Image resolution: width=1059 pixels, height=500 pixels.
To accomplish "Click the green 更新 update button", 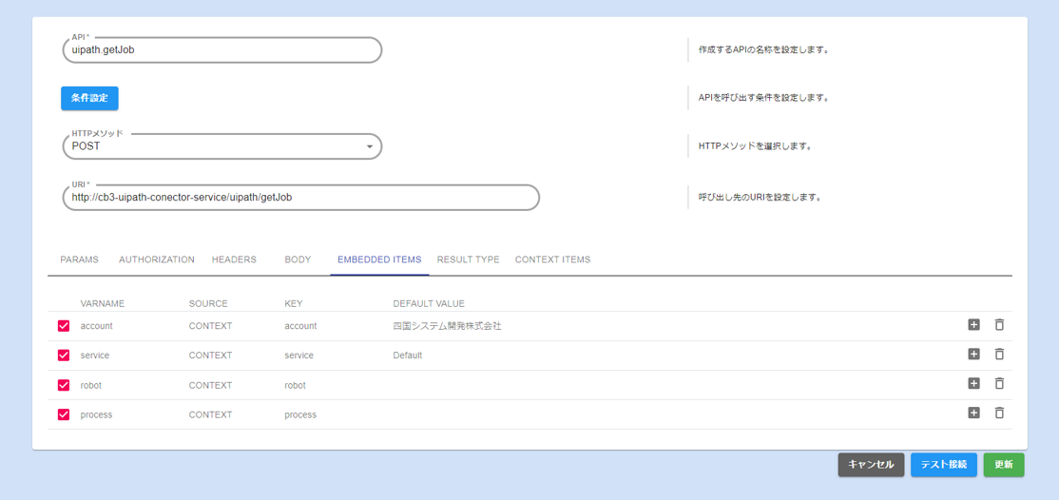I will click(x=1003, y=465).
